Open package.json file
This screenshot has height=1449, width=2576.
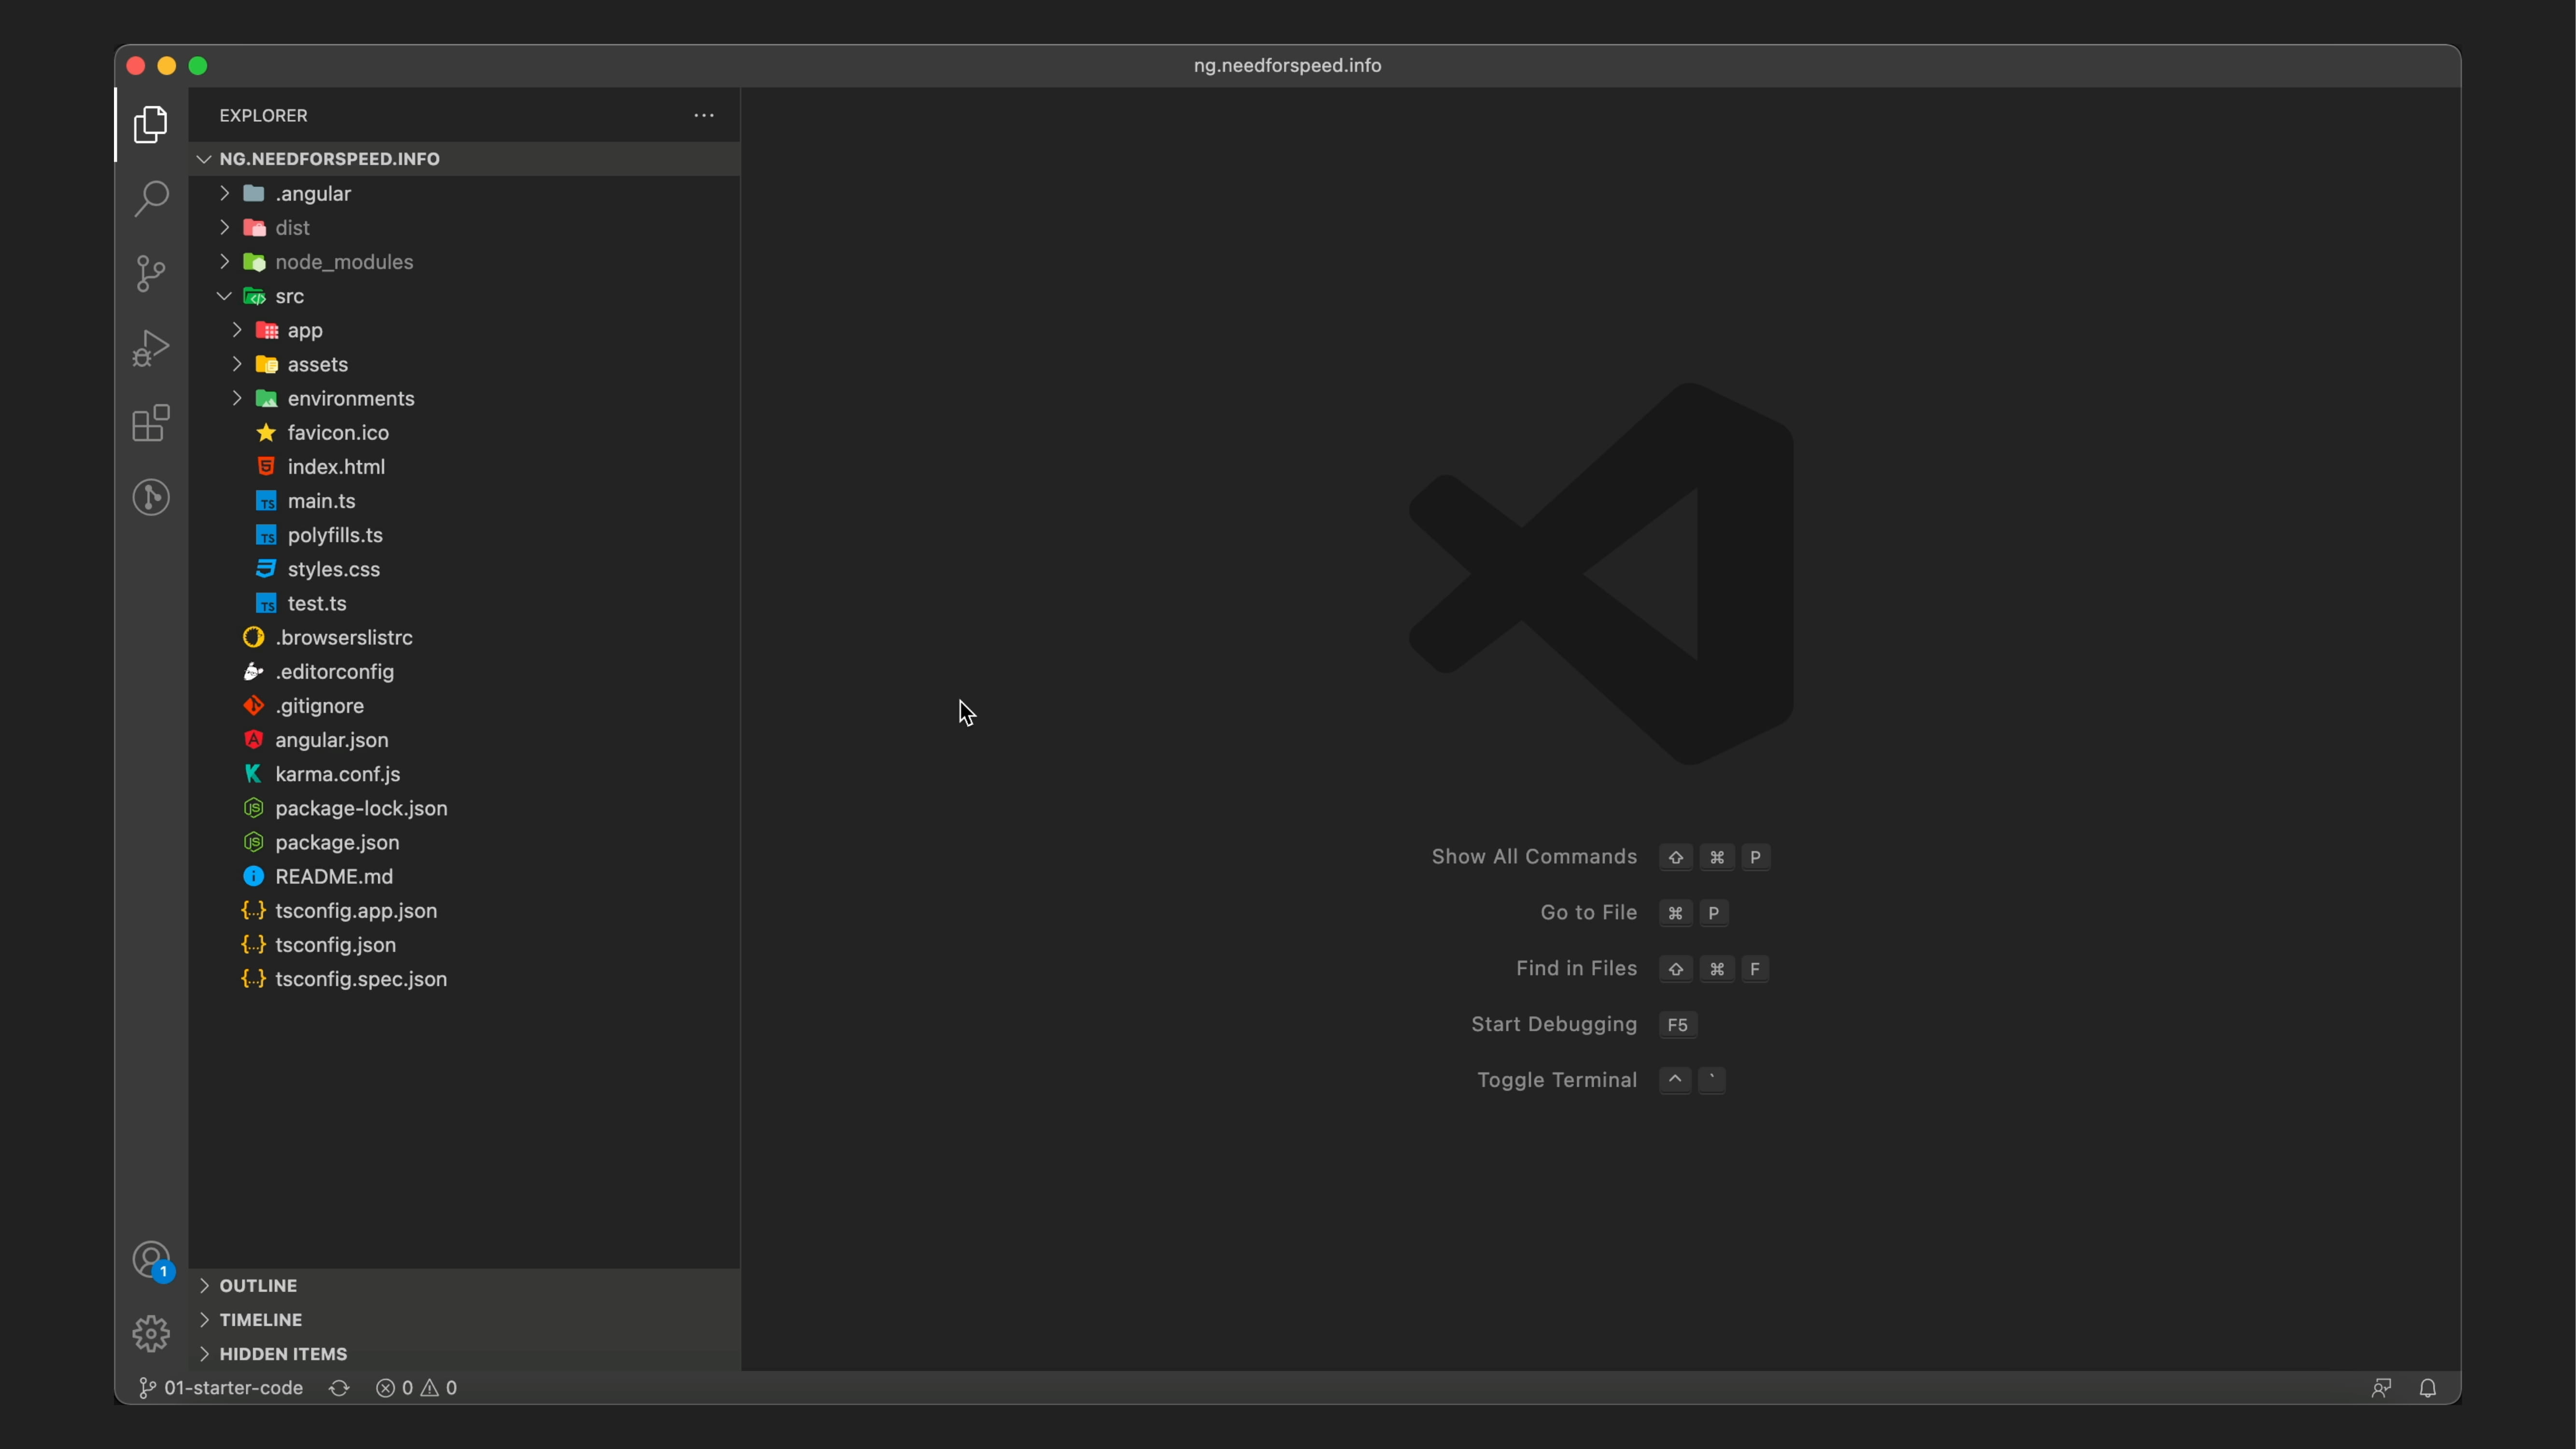(x=465, y=843)
